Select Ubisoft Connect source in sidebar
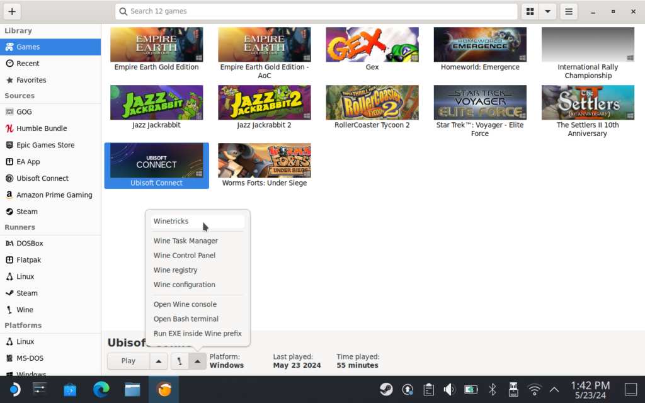This screenshot has width=645, height=403. coord(50,178)
